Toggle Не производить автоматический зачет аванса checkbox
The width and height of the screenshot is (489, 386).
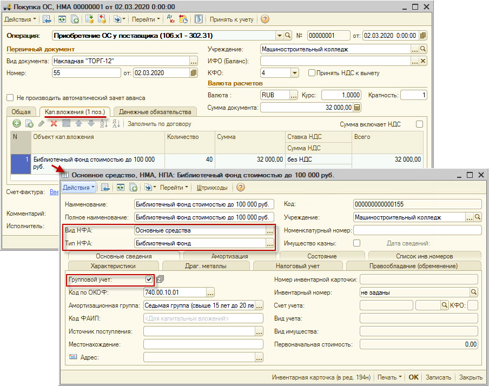[x=10, y=98]
